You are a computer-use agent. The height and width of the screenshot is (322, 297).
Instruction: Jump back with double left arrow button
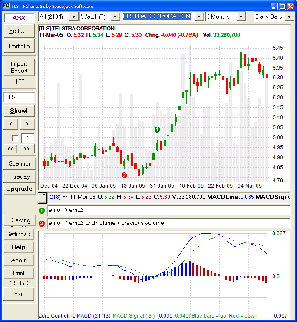(11, 149)
